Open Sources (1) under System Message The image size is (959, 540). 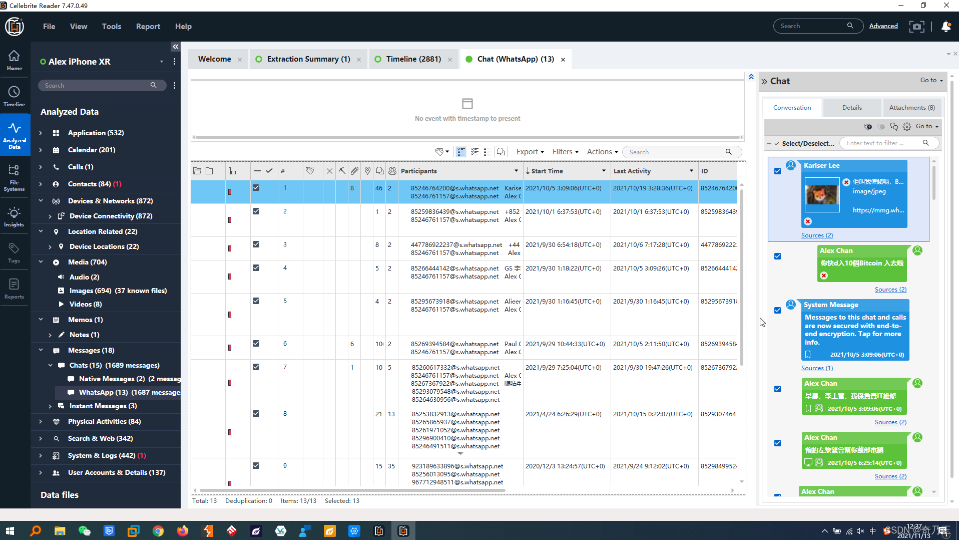pos(817,368)
